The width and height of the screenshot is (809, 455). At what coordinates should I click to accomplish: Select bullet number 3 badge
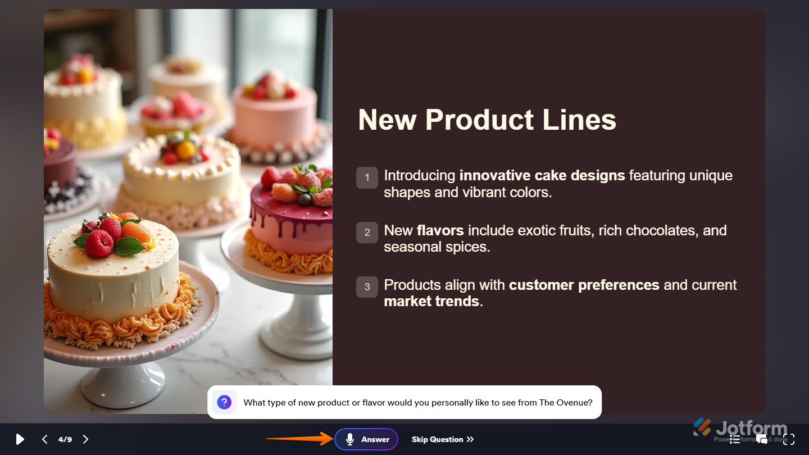tap(367, 287)
